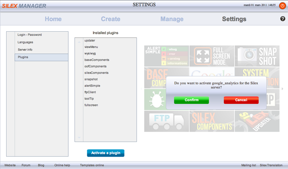Click the orange power logout icon
The image size is (288, 169).
click(283, 6)
